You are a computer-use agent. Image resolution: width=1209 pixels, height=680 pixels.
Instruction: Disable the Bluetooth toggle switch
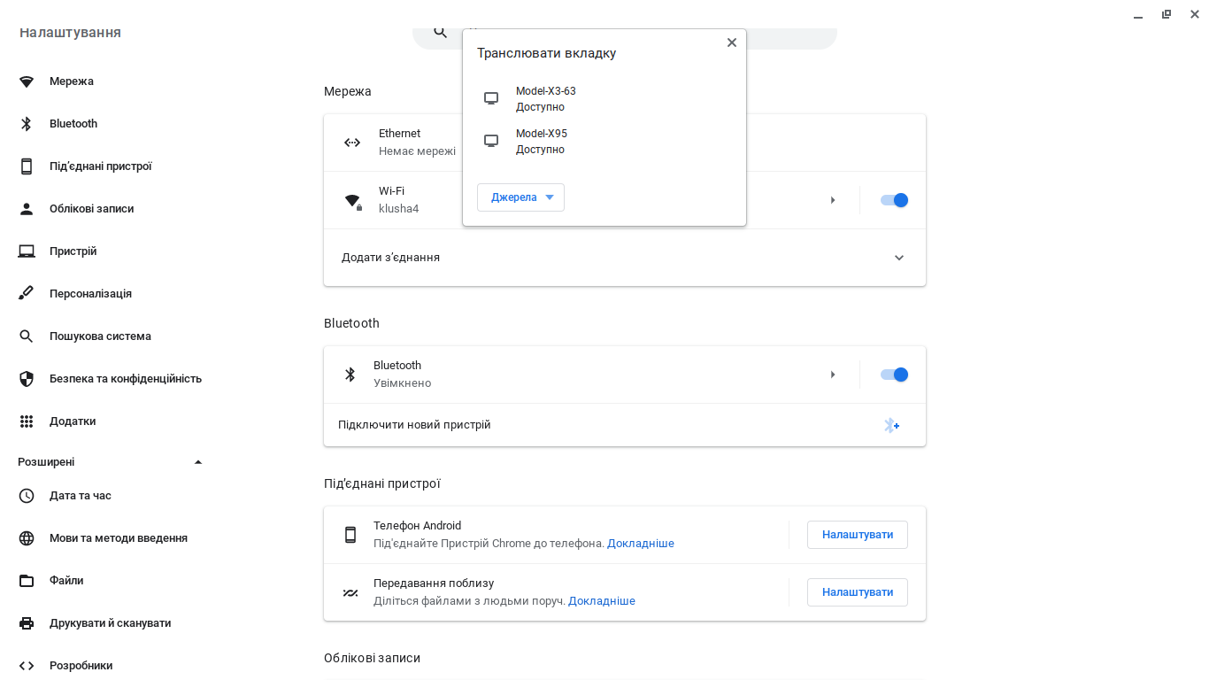tap(894, 375)
